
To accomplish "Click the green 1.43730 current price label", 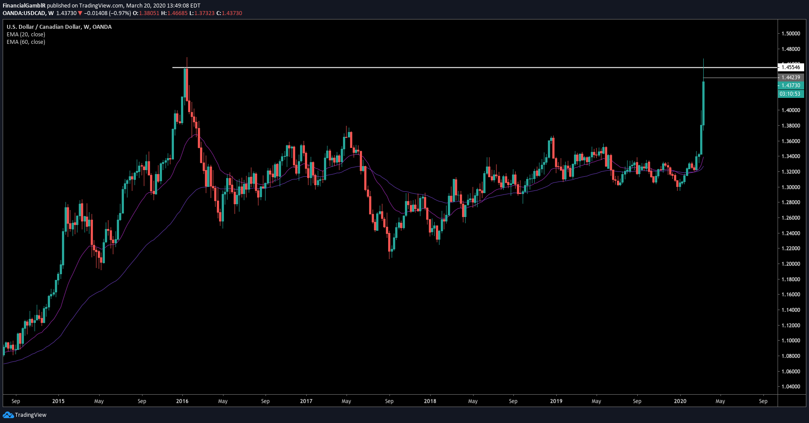I will tap(791, 85).
